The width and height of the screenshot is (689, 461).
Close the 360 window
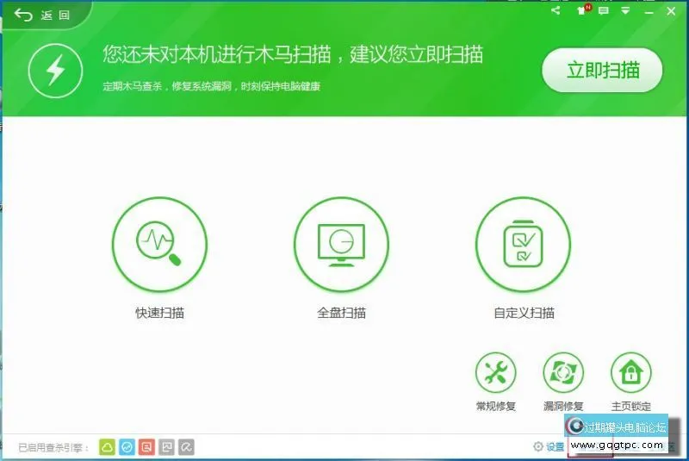pyautogui.click(x=671, y=11)
